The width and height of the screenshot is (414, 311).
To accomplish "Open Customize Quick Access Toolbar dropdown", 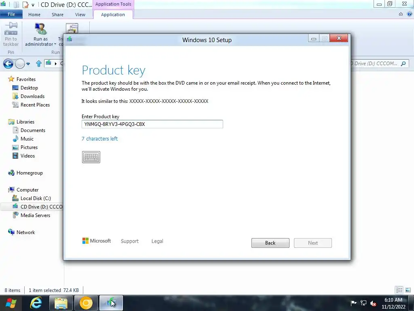I will pos(33,5).
